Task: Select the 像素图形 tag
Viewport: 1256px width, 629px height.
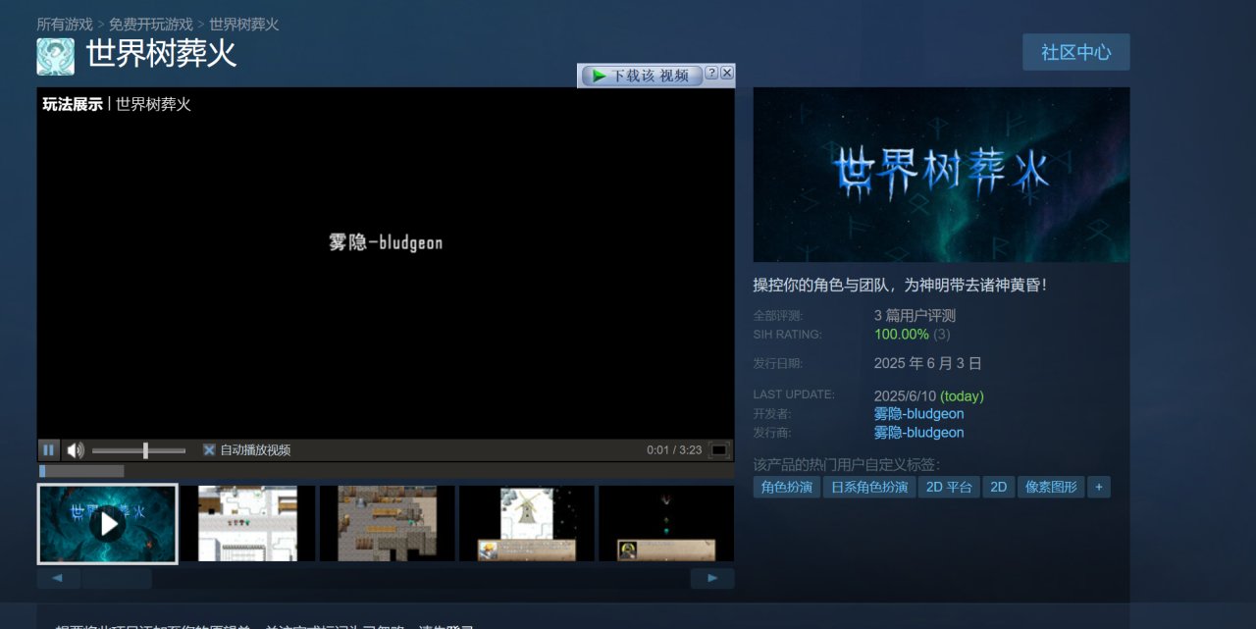Action: pos(1051,487)
